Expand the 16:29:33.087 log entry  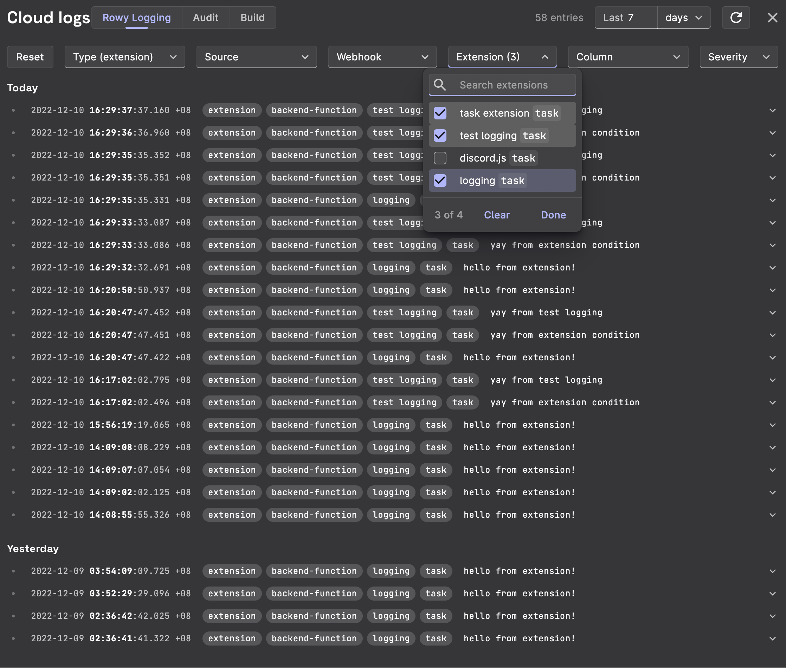point(772,223)
